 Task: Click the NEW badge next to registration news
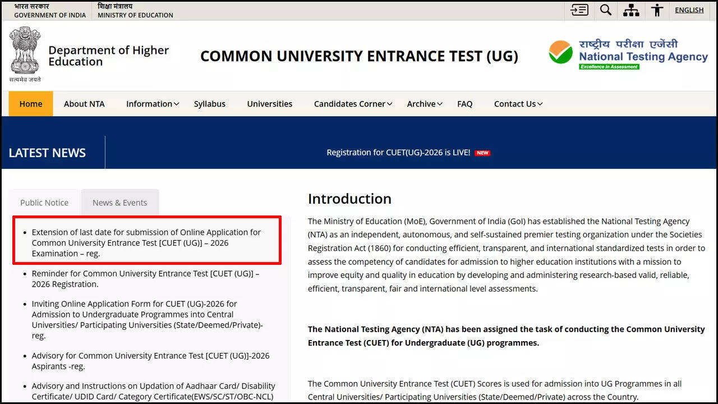(482, 152)
